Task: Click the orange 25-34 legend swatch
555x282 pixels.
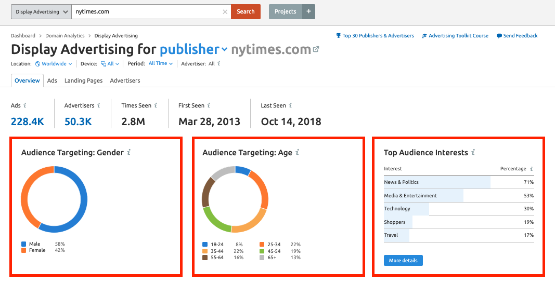Action: click(262, 244)
